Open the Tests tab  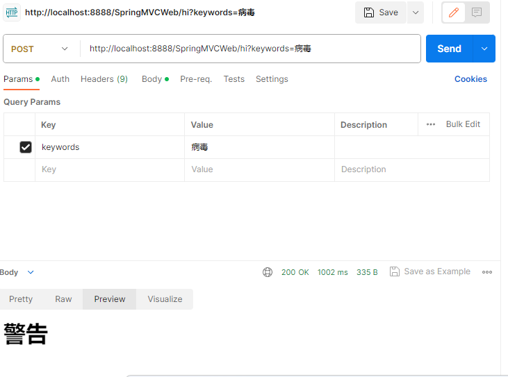coord(234,79)
